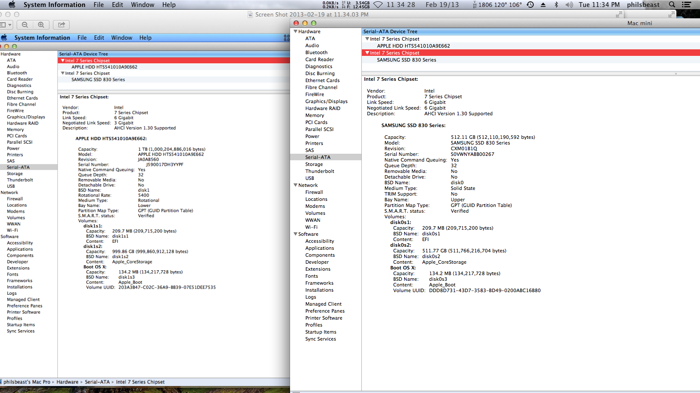
Task: Select FireWire in the Mac mini window sidebar
Action: coord(315,94)
